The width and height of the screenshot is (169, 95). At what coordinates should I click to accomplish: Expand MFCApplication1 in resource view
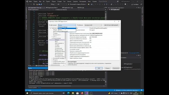[108, 9]
